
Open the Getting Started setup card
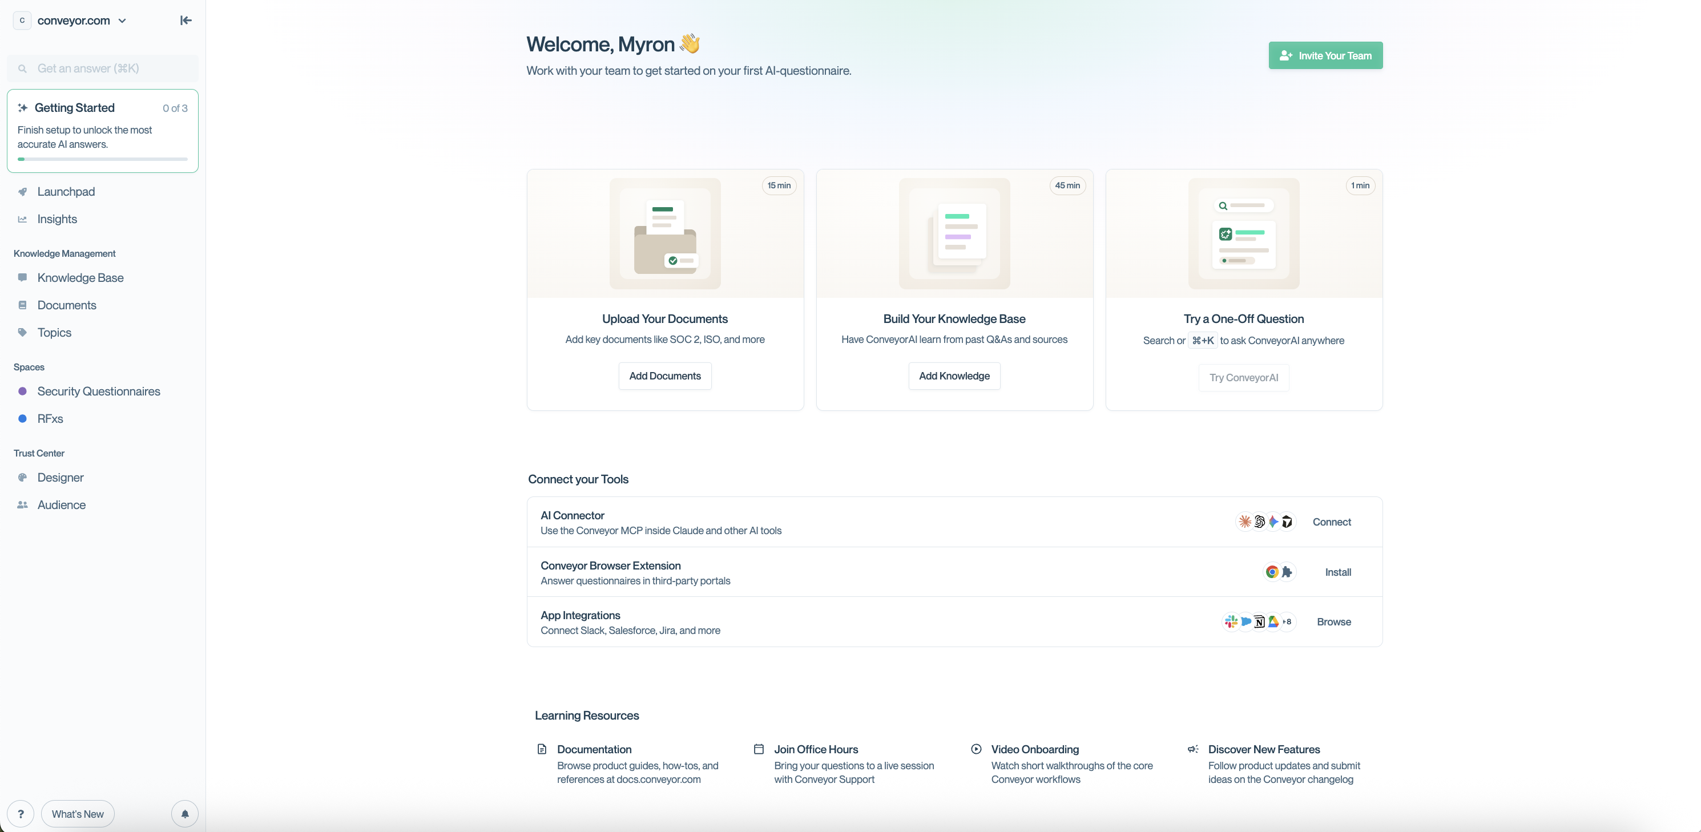click(x=102, y=131)
